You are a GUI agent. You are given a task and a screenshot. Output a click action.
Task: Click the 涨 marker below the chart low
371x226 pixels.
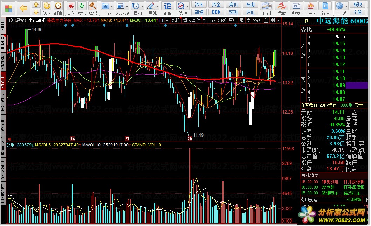click(190, 139)
